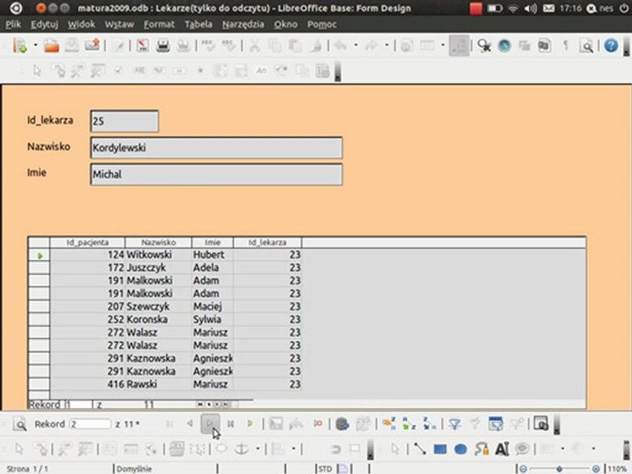Click the Rekord number input field

coord(90,424)
